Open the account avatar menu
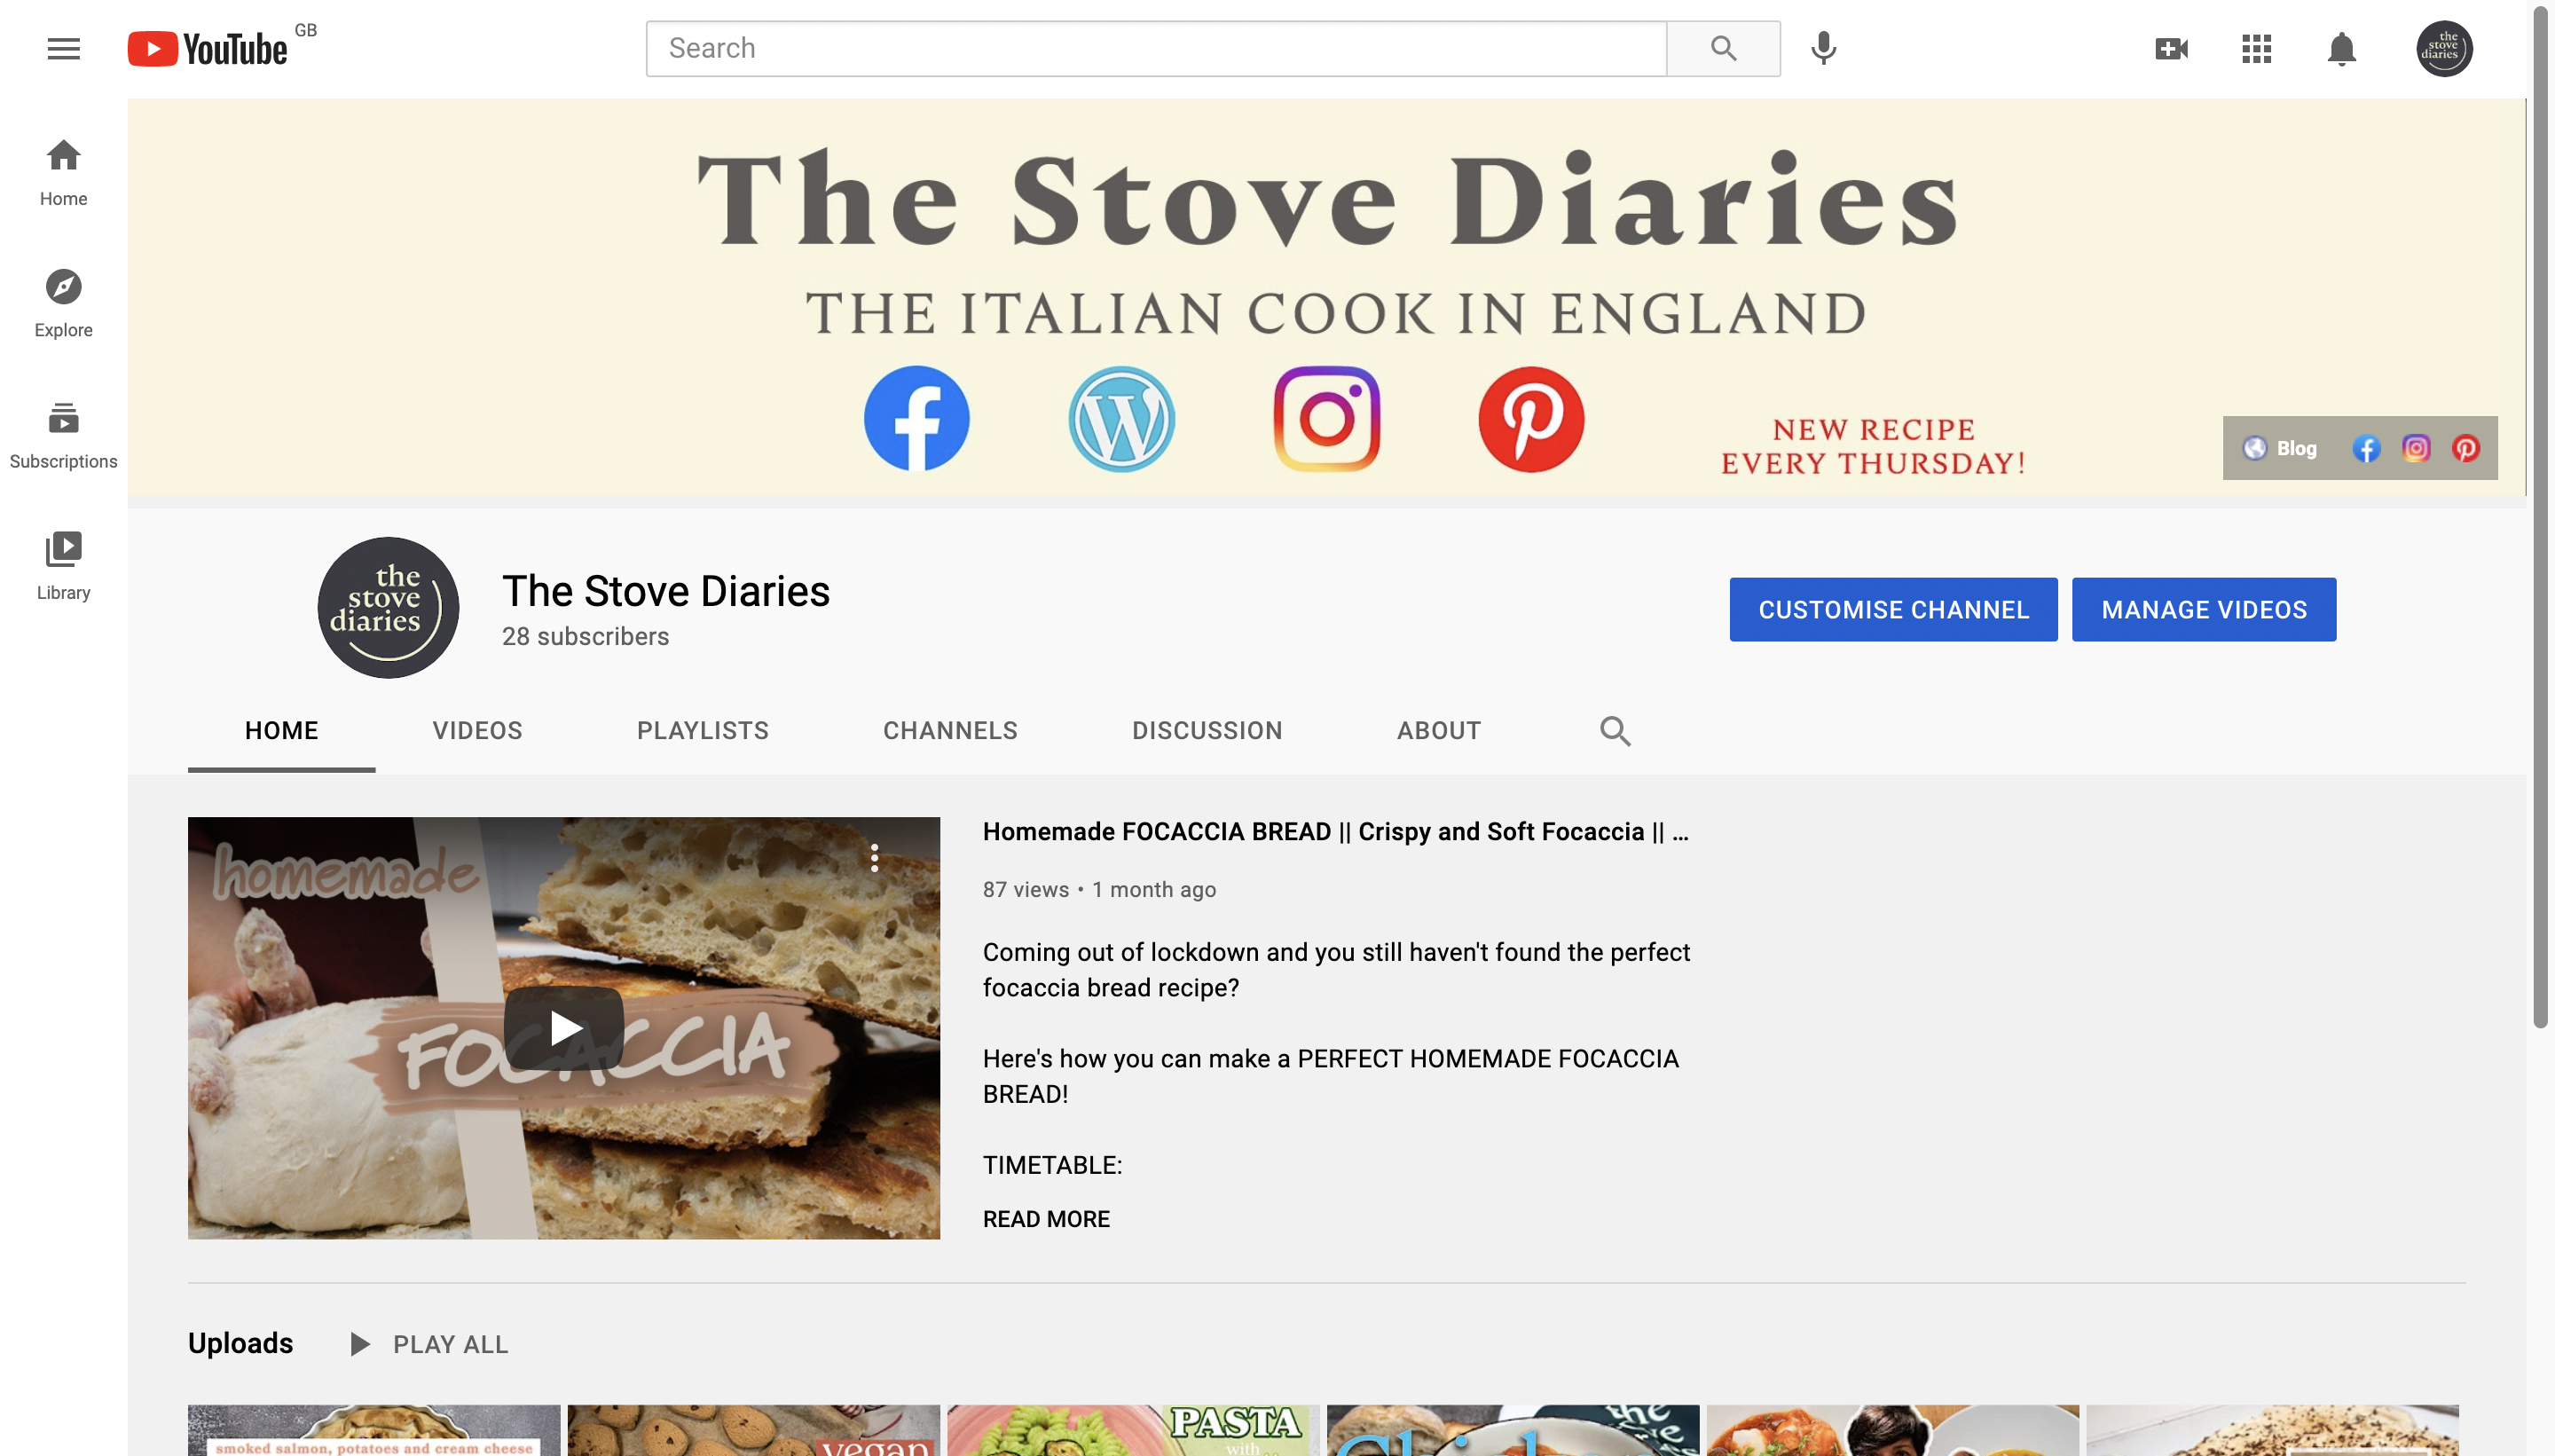 (2444, 48)
